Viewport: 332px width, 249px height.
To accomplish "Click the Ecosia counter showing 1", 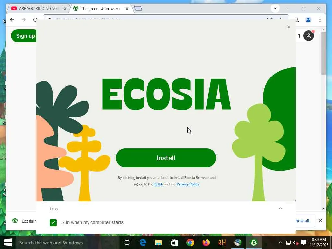I will click(x=299, y=36).
